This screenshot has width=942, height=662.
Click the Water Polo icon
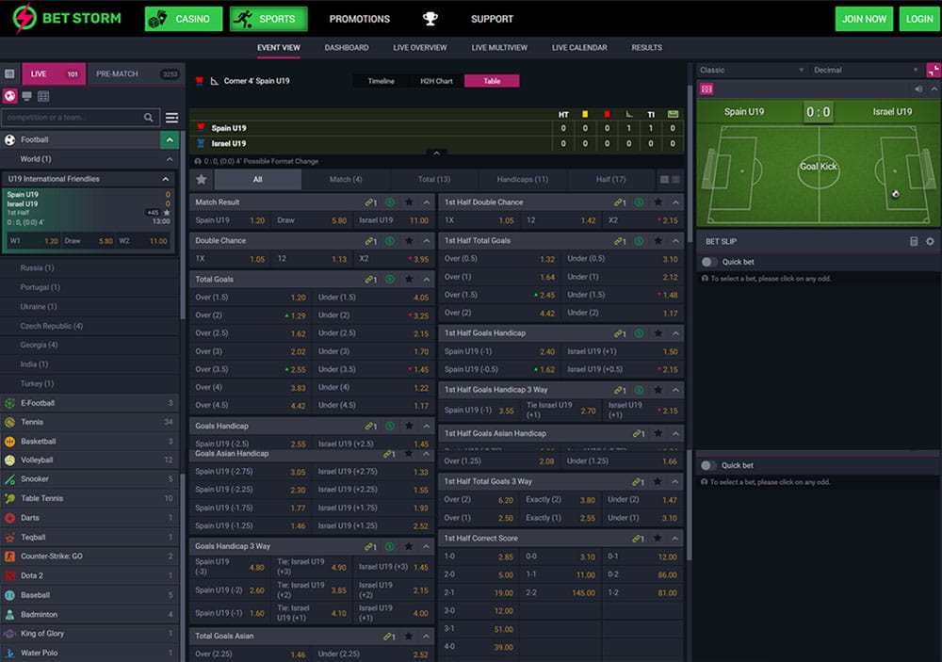[10, 653]
